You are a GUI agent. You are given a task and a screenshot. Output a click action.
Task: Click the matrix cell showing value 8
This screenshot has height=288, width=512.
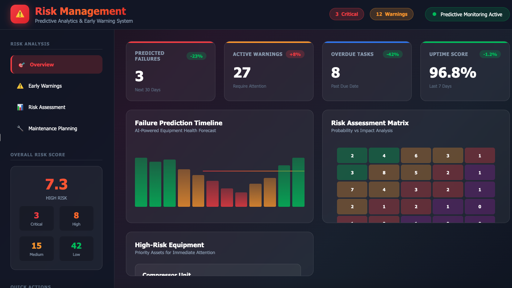point(384,173)
